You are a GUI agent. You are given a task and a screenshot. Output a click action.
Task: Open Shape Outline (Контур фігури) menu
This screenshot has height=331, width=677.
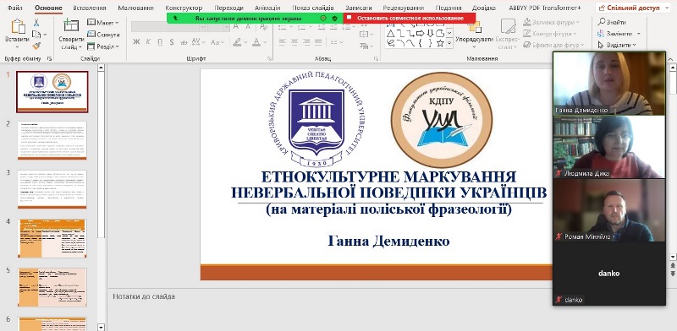pyautogui.click(x=550, y=34)
